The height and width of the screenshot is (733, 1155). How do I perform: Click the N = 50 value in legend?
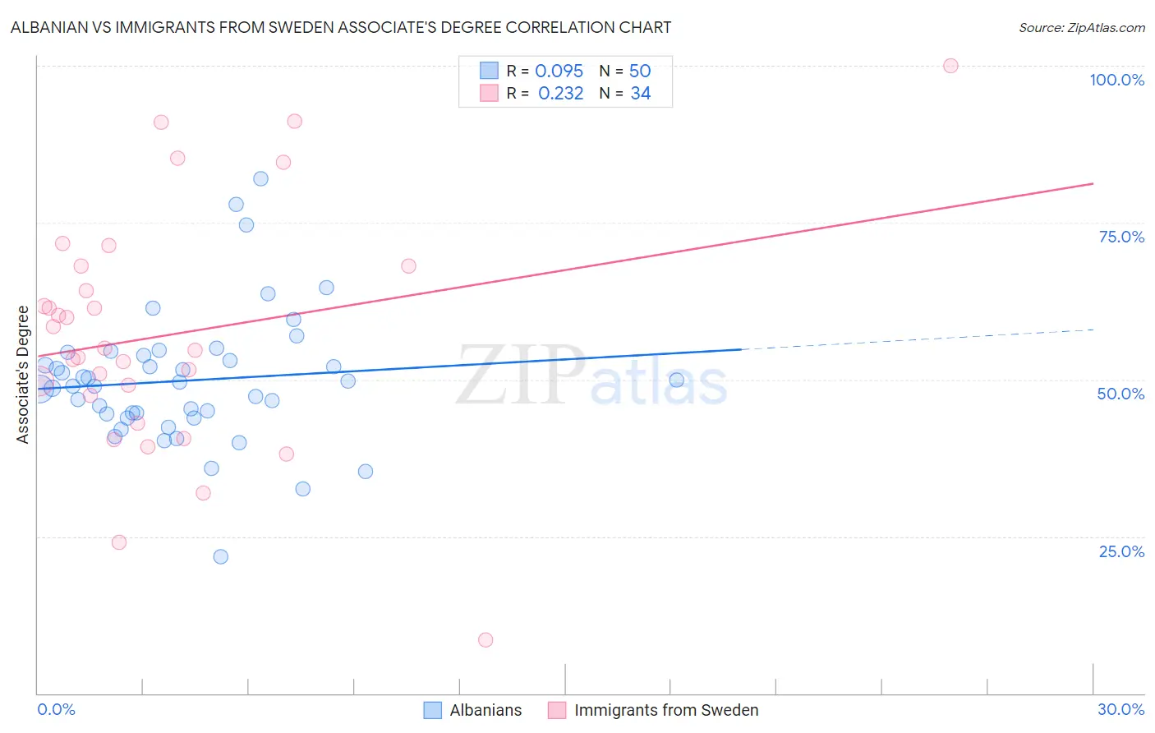pos(625,71)
